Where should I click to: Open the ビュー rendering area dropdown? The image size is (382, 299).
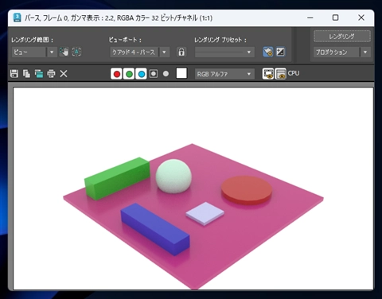34,52
